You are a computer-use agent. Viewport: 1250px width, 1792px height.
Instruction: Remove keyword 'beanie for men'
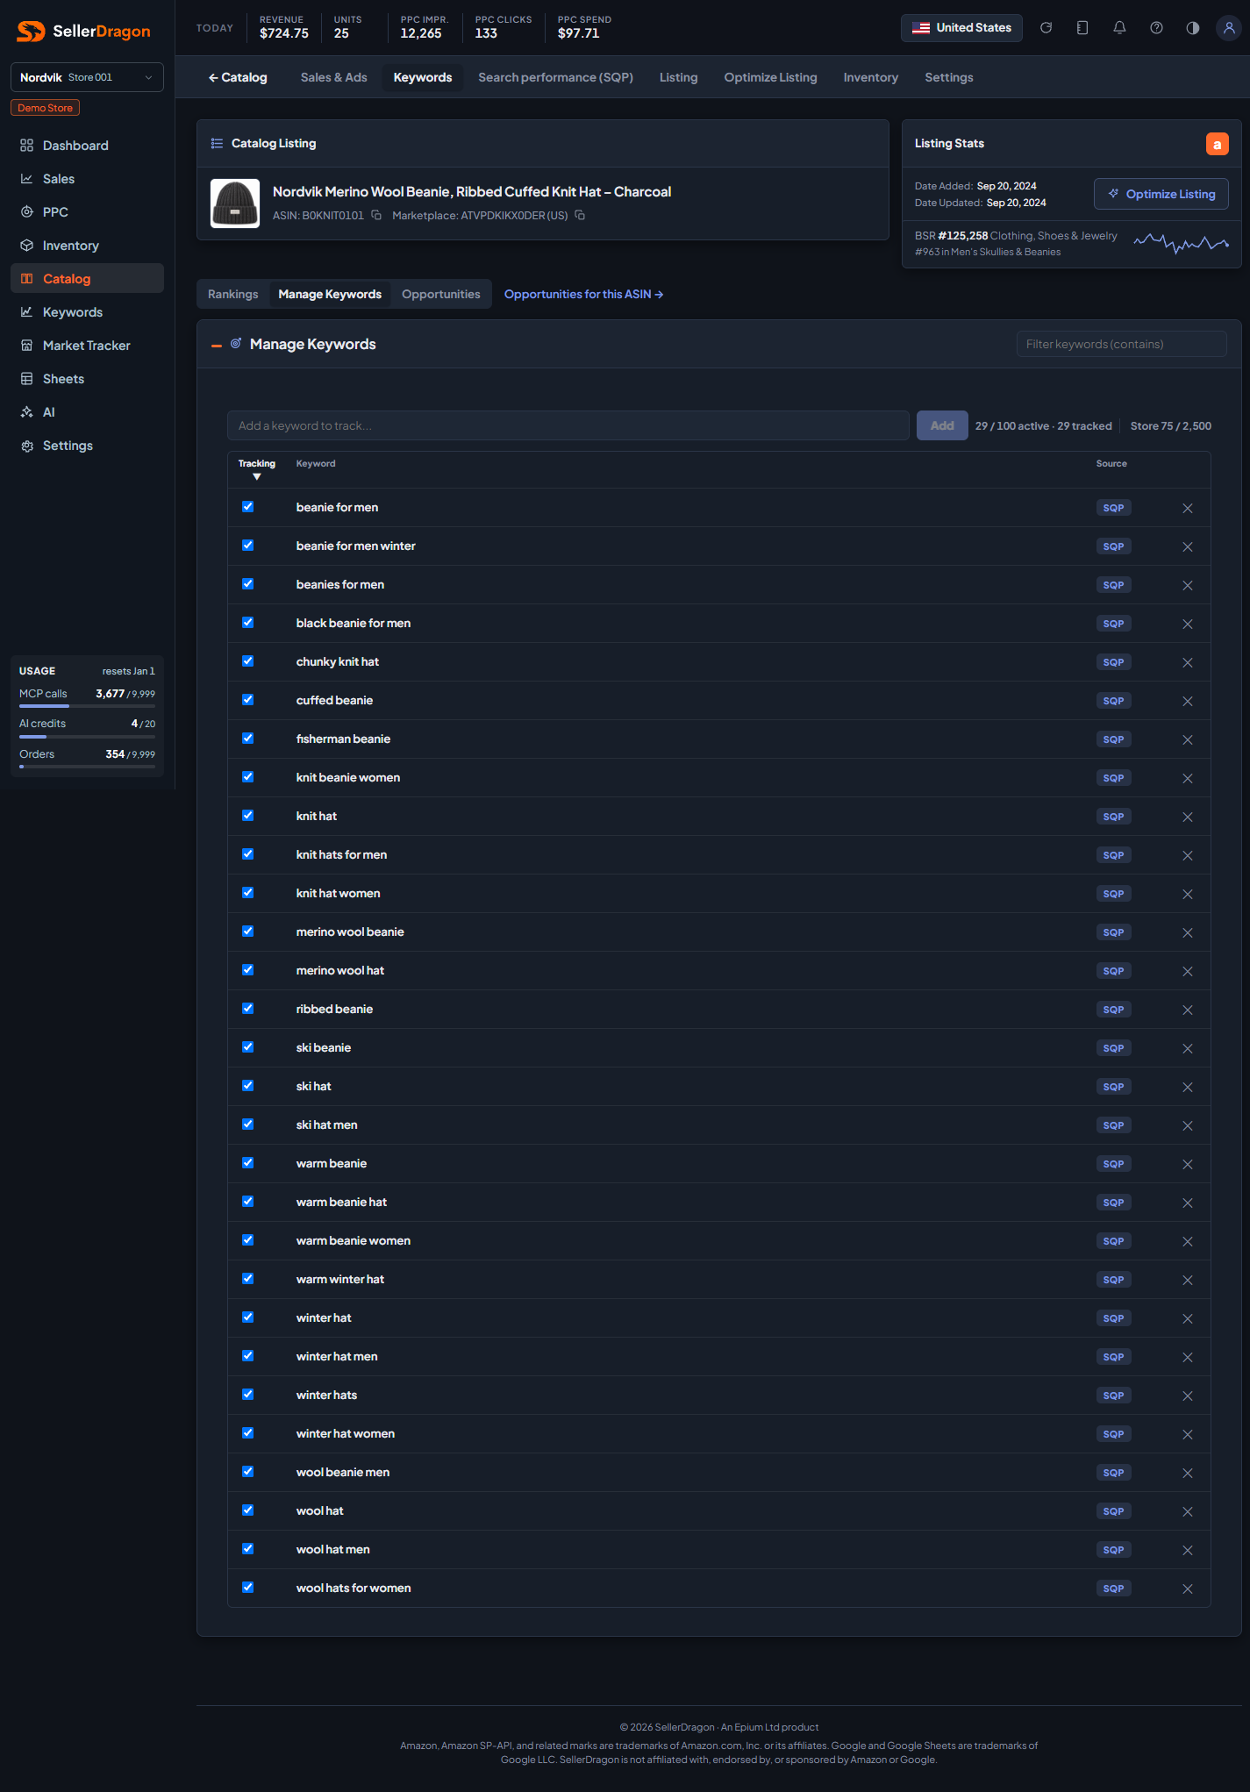pyautogui.click(x=1188, y=508)
